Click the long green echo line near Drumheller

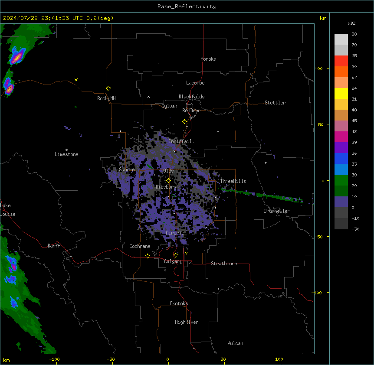click(262, 195)
